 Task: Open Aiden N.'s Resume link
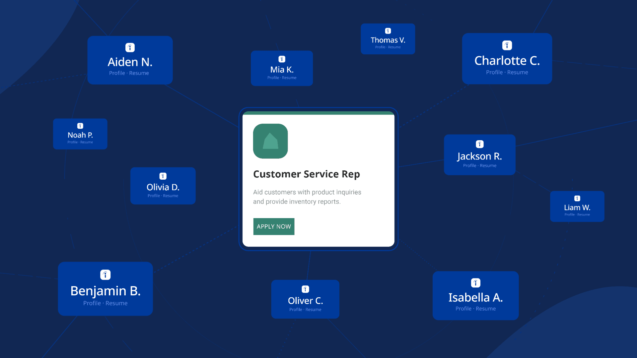[139, 73]
